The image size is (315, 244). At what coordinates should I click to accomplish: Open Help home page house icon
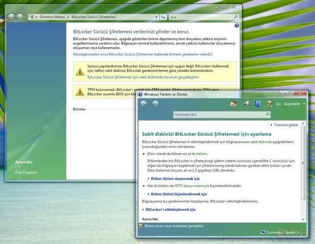(233, 104)
